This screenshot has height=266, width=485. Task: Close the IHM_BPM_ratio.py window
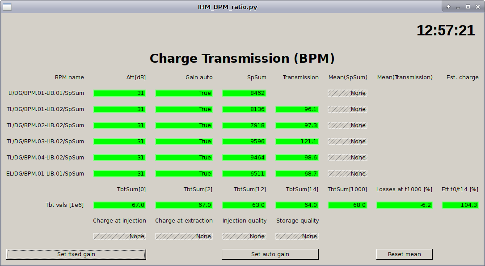pos(477,7)
